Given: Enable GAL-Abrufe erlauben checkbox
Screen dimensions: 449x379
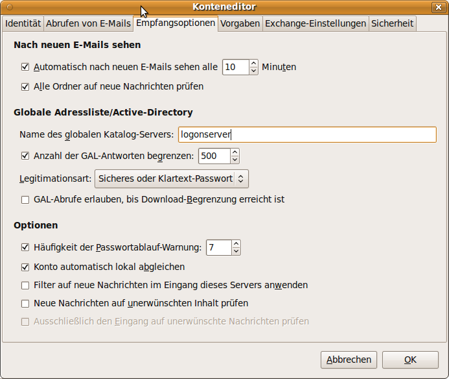Looking at the screenshot, I should (26, 200).
